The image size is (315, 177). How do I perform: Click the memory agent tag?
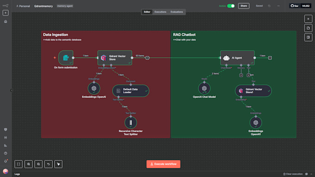click(65, 6)
